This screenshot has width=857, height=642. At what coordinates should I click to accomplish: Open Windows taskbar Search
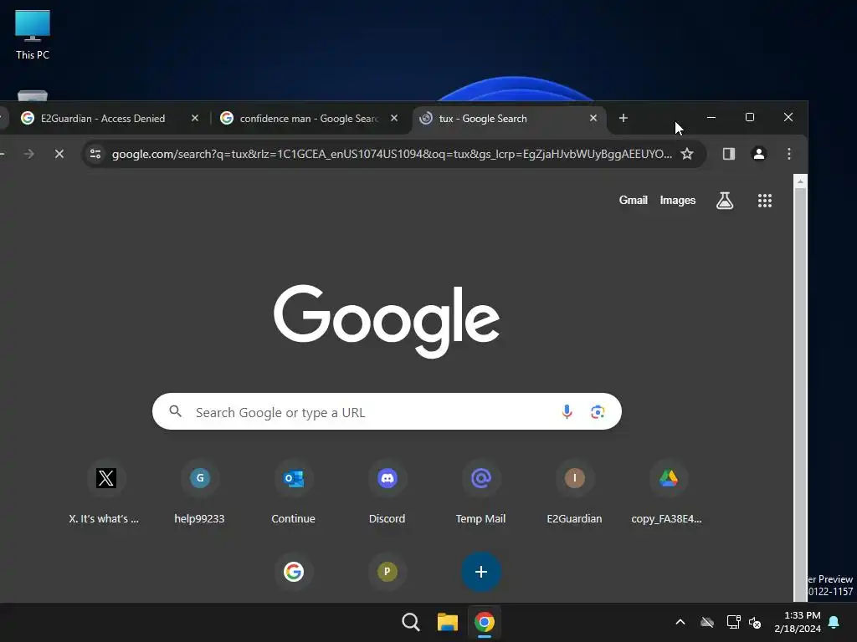coord(410,622)
